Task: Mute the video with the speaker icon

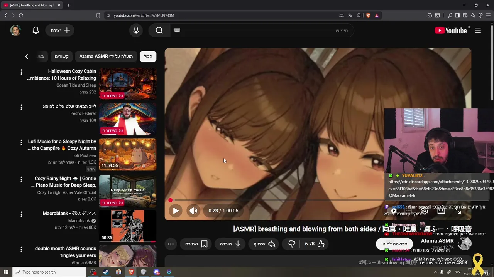Action: tap(193, 210)
